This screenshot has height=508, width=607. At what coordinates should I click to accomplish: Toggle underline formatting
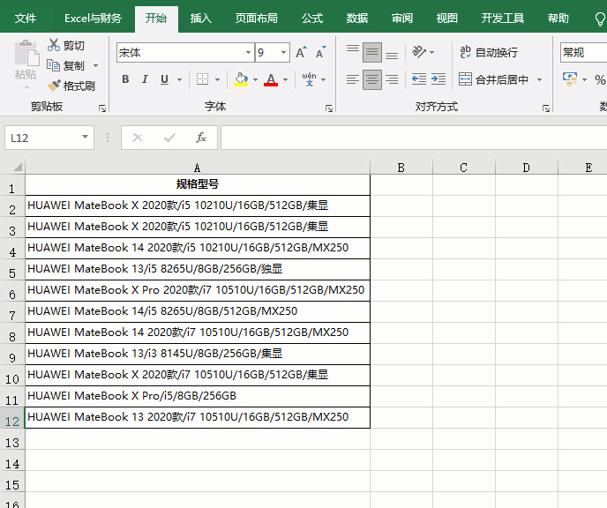[x=164, y=79]
